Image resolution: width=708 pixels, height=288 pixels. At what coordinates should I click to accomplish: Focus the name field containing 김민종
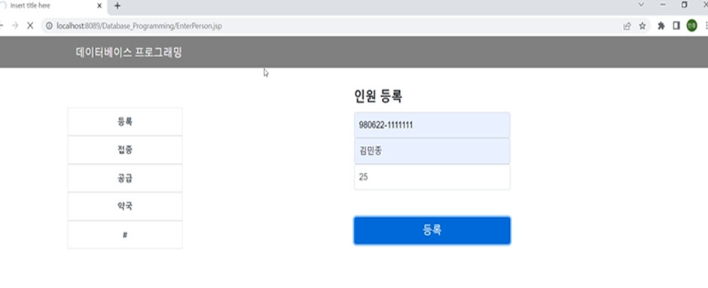[432, 151]
